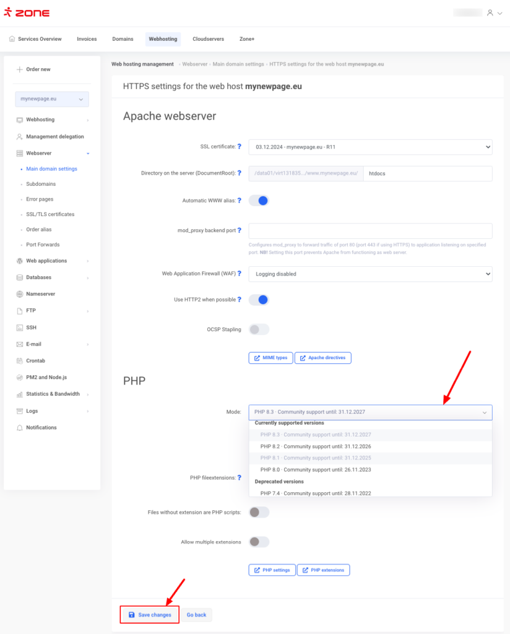
Task: Open the Apache directives link button
Action: pos(322,358)
